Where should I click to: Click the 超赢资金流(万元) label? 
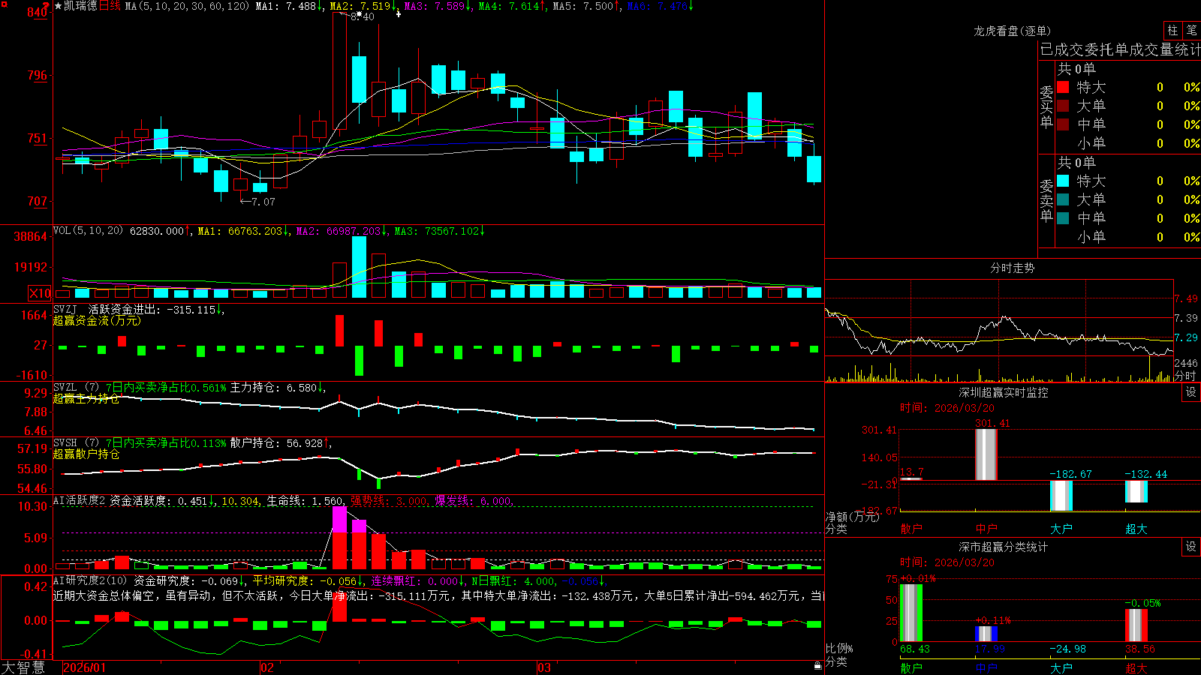tap(96, 320)
